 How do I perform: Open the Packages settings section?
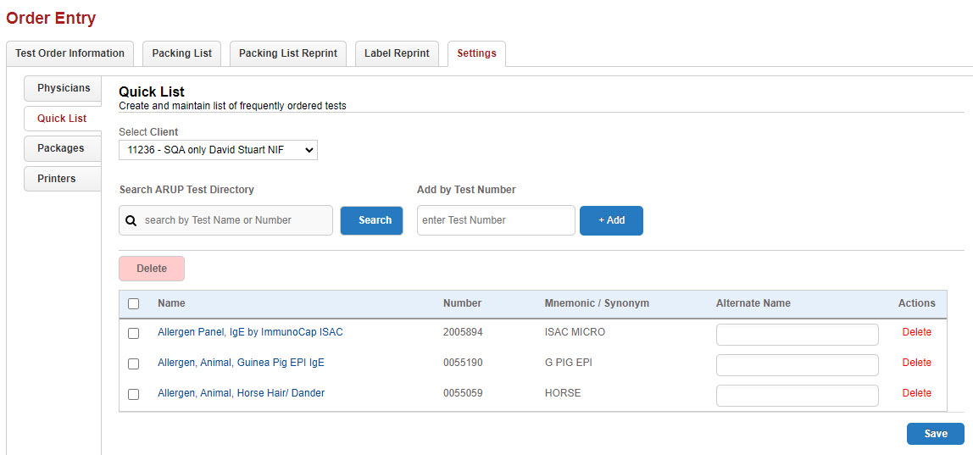tap(61, 148)
